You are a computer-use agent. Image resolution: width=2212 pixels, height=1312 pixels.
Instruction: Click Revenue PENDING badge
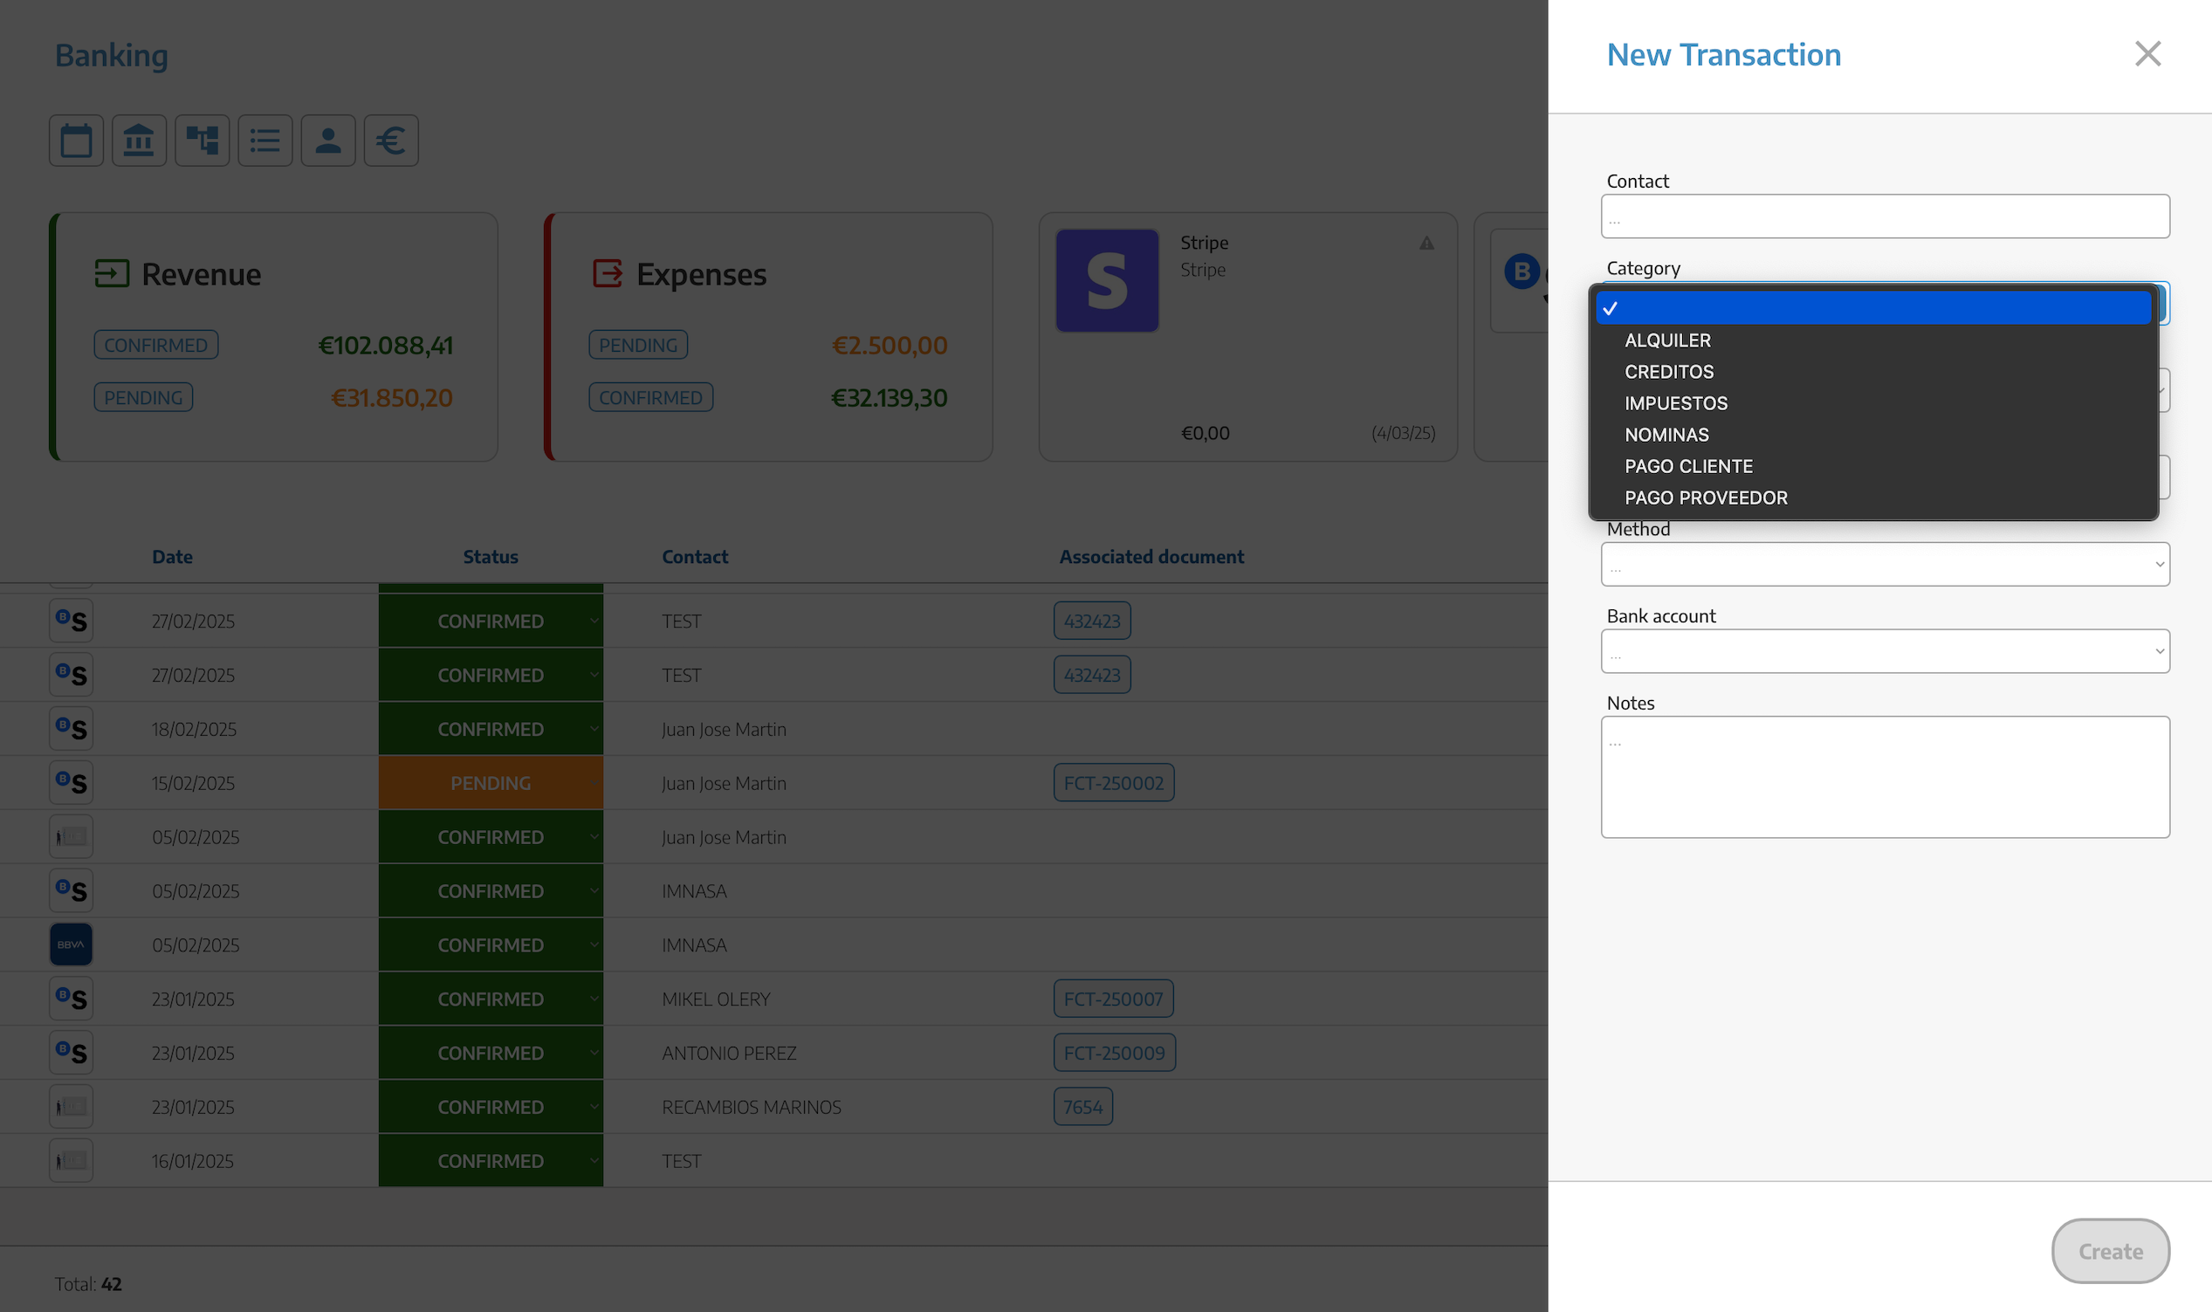click(x=143, y=398)
